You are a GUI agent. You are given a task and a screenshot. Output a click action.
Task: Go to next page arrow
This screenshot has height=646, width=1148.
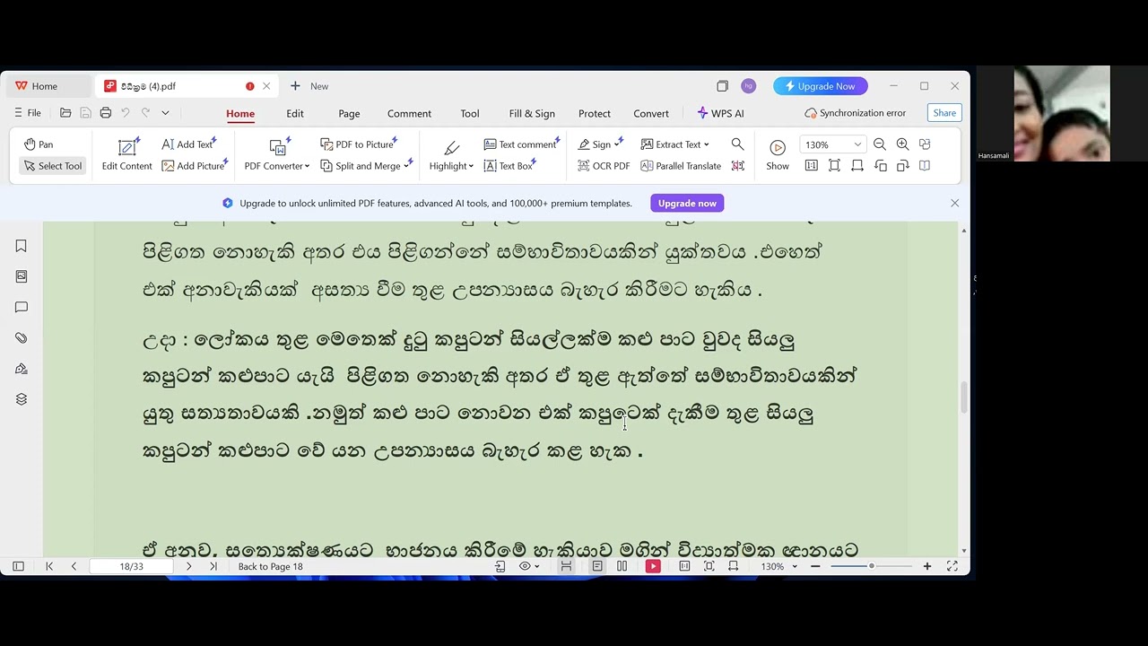pos(188,566)
